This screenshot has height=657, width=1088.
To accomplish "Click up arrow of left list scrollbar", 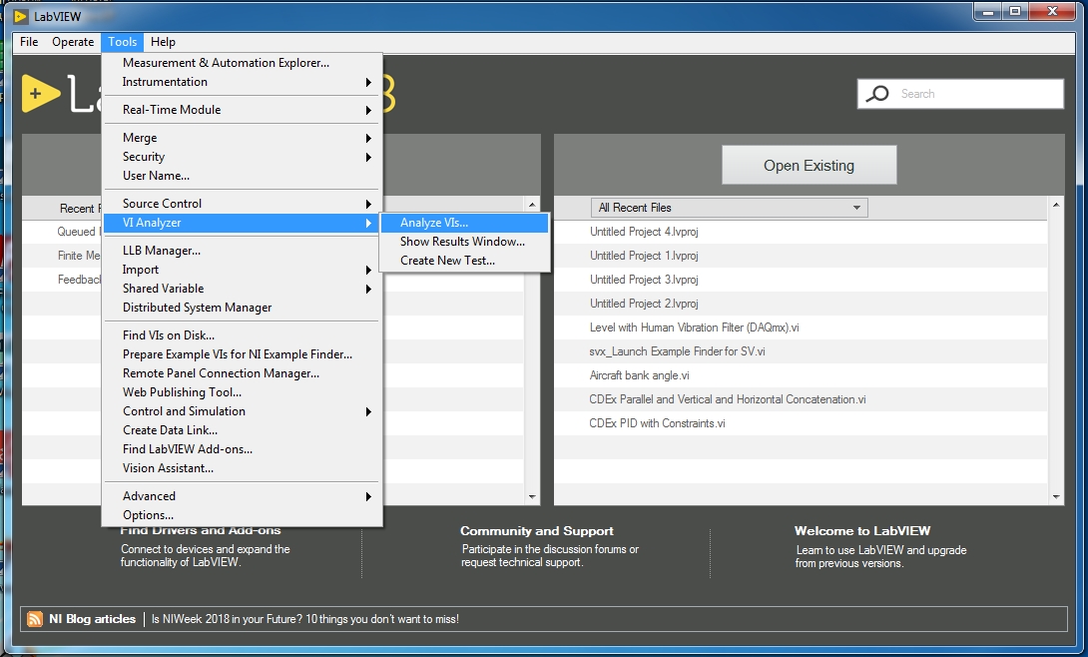I will tap(532, 205).
